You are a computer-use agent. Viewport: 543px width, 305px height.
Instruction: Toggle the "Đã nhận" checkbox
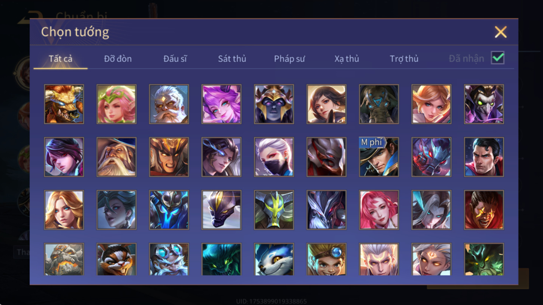tap(498, 58)
